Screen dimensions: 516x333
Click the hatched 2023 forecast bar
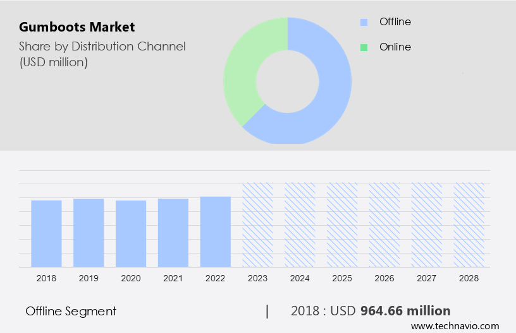click(x=258, y=225)
